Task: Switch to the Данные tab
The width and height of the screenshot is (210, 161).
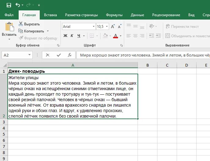Action: [x=138, y=15]
